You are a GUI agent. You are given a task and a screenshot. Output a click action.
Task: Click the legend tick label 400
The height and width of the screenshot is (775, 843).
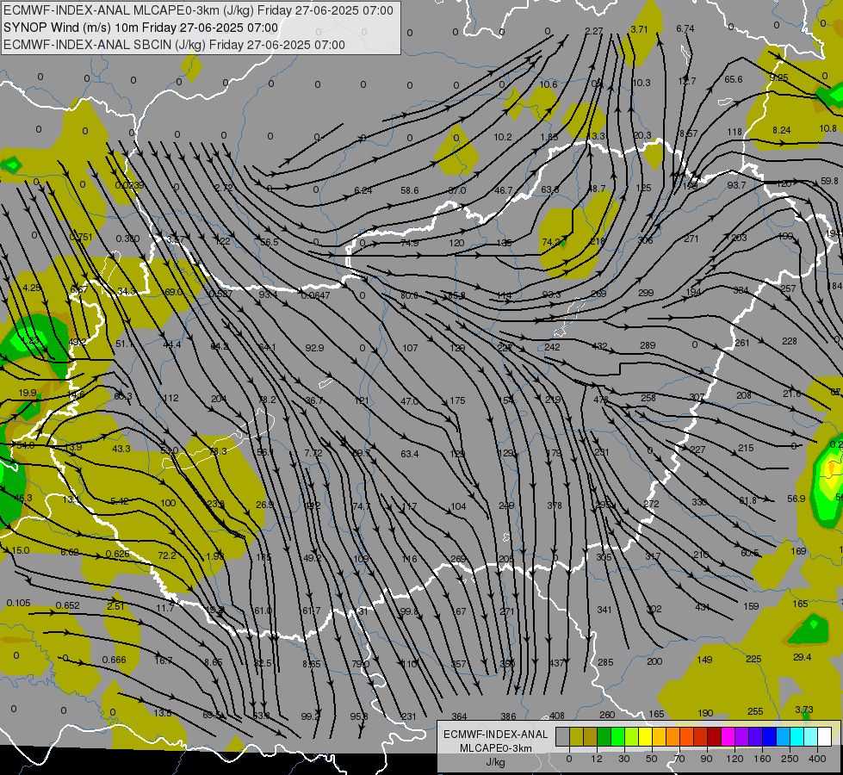817,759
